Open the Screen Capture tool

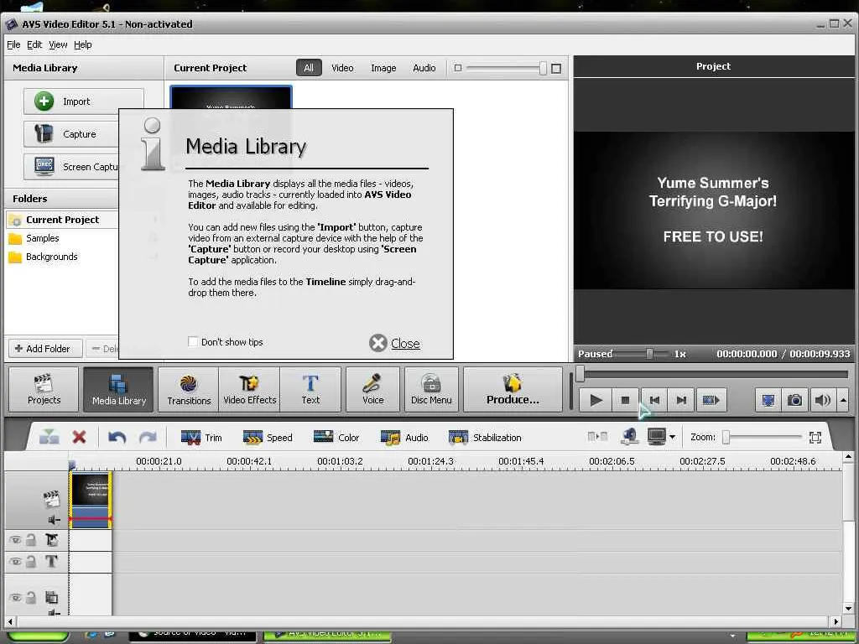(71, 167)
